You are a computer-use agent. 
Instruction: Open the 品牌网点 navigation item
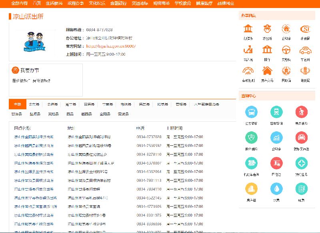click(226, 3)
